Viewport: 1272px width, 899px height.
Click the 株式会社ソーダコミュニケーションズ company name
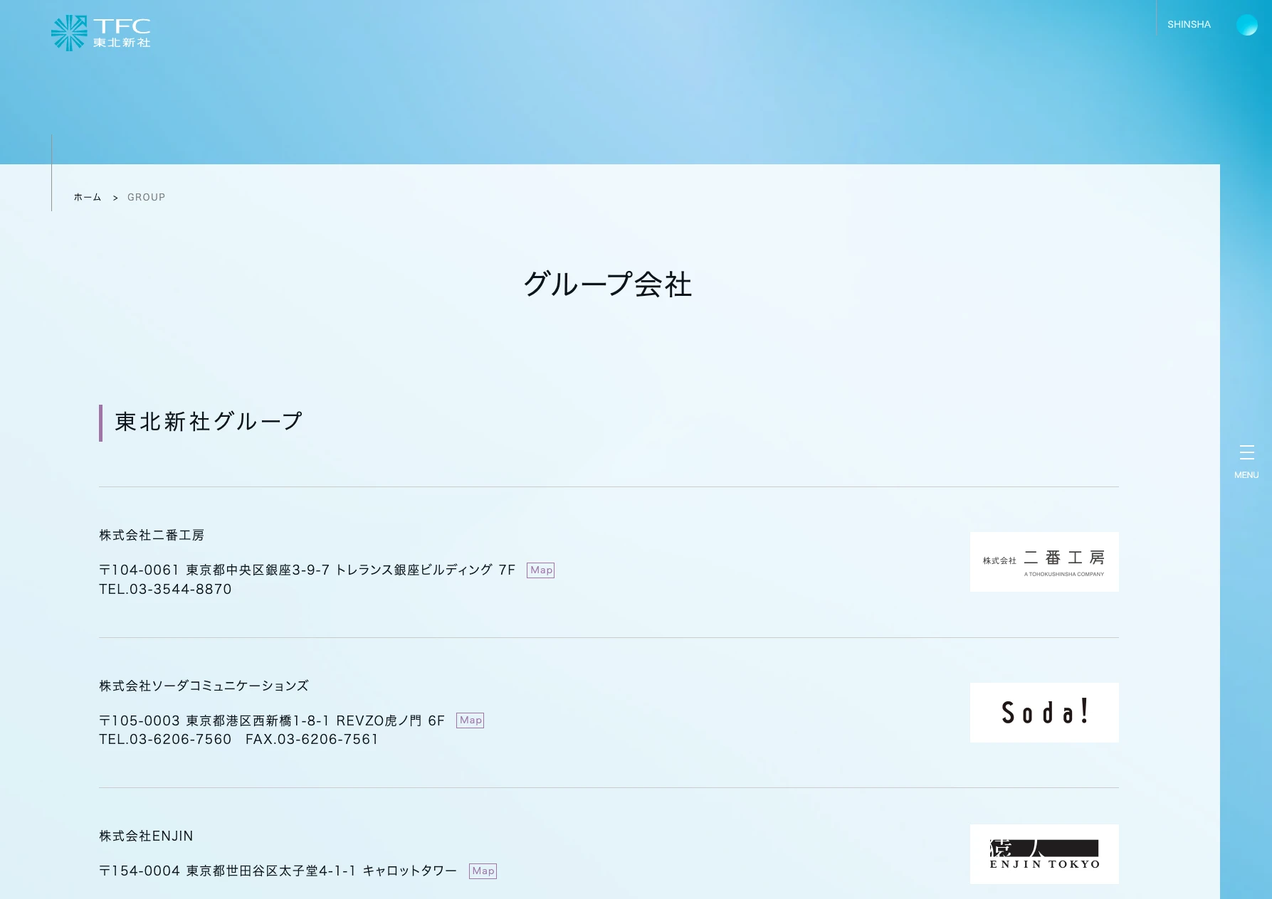(x=204, y=686)
